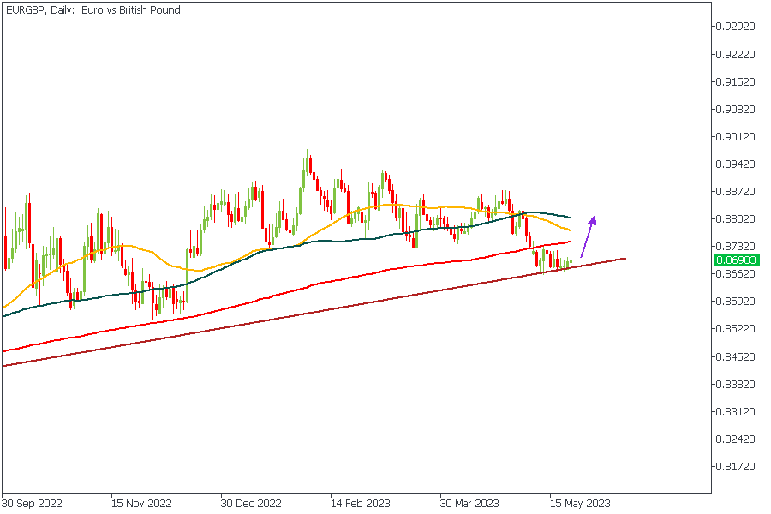This screenshot has width=771, height=514.
Task: Click the 30 Dec 2022 date label
Action: click(251, 503)
